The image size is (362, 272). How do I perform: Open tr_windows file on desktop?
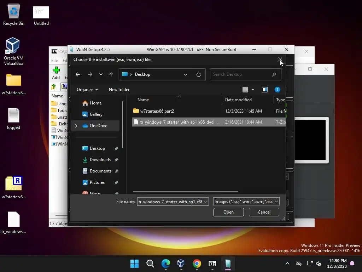14,222
